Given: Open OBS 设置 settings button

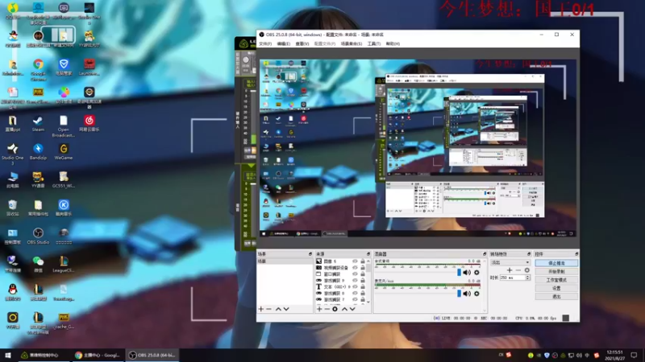Looking at the screenshot, I should (x=556, y=288).
